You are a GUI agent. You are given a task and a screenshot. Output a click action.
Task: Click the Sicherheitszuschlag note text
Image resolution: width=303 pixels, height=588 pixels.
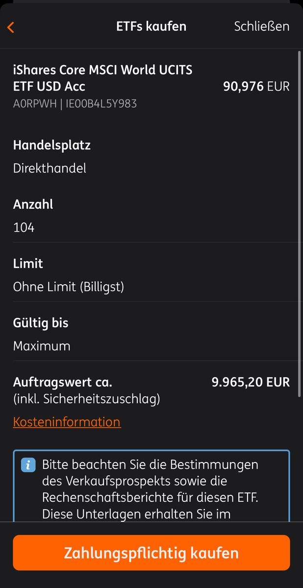coord(86,399)
